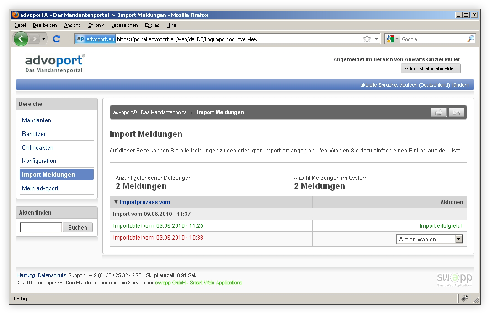Click the print page icon
This screenshot has height=314, width=490.
(438, 112)
